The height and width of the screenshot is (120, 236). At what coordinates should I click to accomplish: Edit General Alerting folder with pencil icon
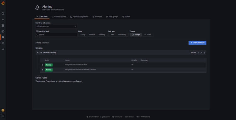click(201, 53)
